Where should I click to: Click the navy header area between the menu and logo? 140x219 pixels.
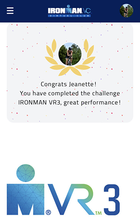pyautogui.click(x=31, y=11)
